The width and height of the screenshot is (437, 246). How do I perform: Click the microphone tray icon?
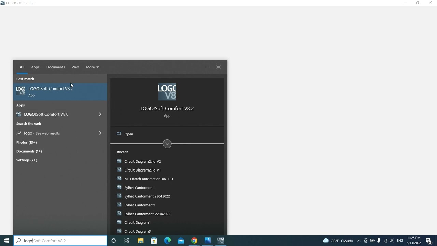379,241
